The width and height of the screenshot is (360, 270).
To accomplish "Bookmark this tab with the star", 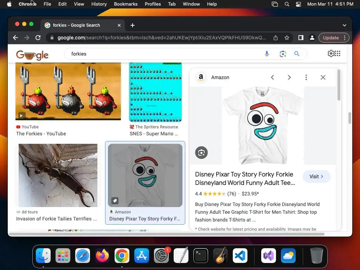I will (287, 38).
